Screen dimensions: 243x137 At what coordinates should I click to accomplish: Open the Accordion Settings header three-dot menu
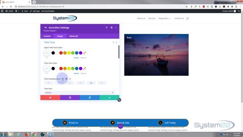point(116,27)
